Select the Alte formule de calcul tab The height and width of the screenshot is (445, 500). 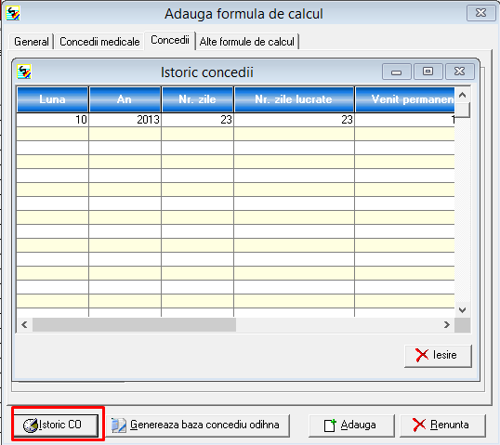point(247,42)
